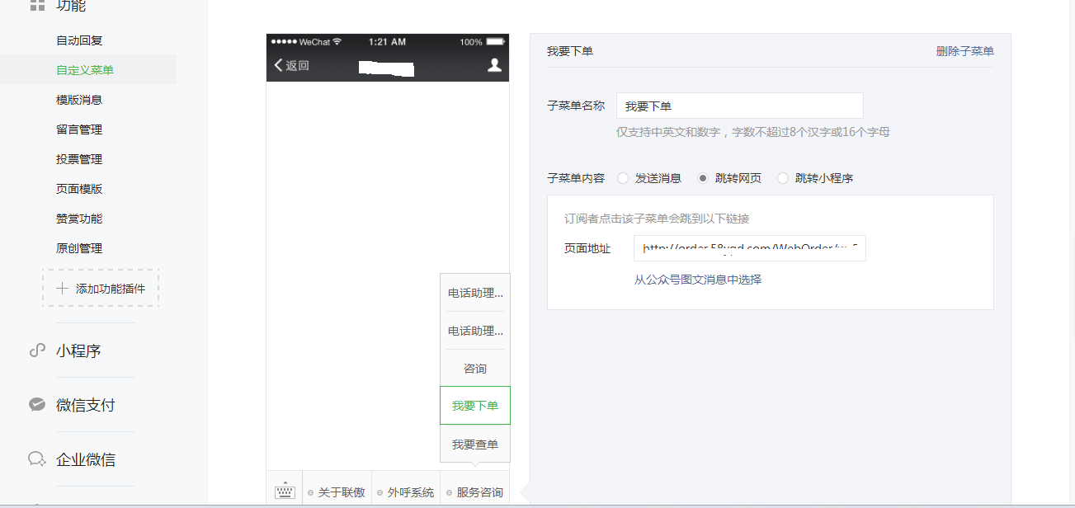Open 投票管理 section

79,159
